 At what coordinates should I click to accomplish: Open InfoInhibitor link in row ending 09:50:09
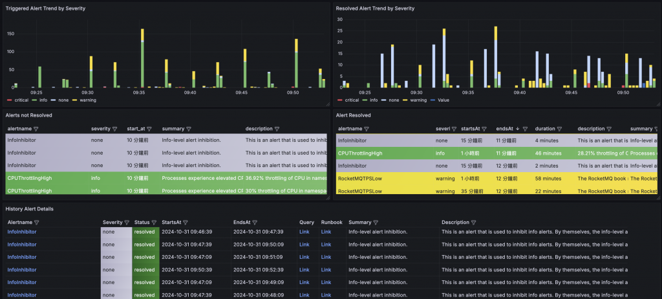22,245
